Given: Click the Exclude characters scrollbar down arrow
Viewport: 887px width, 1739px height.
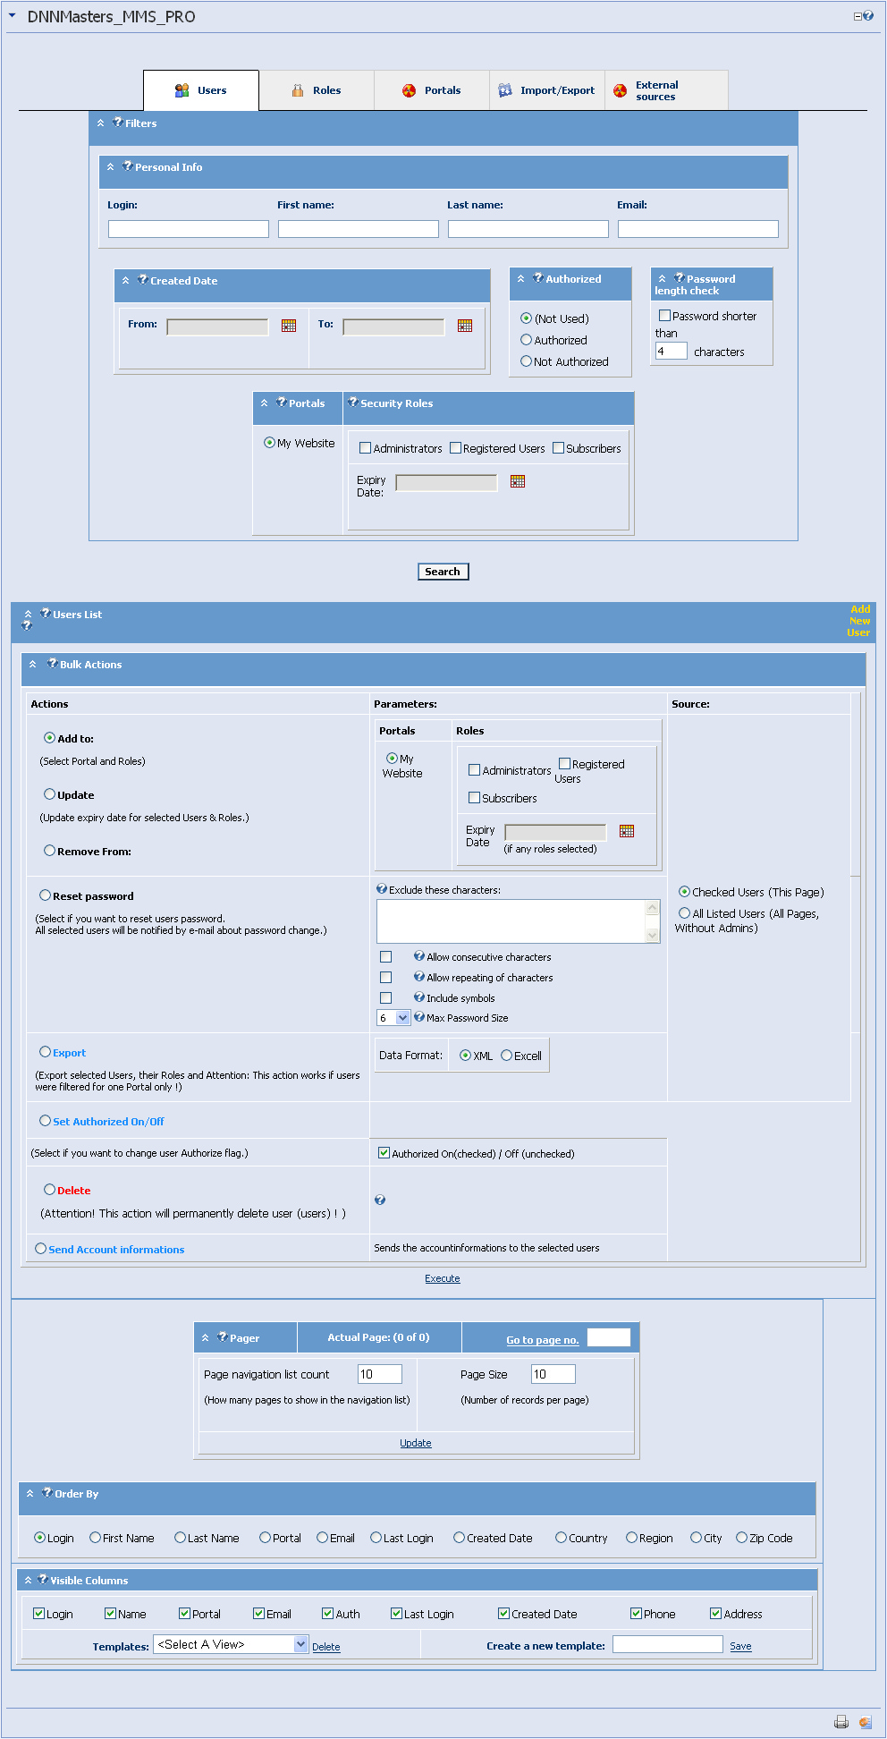Looking at the screenshot, I should (652, 934).
